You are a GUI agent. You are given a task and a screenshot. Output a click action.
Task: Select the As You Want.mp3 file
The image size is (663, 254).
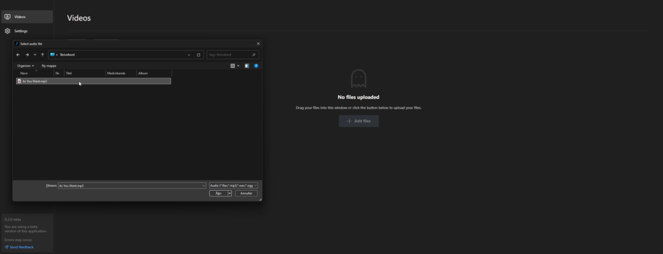[x=93, y=81]
